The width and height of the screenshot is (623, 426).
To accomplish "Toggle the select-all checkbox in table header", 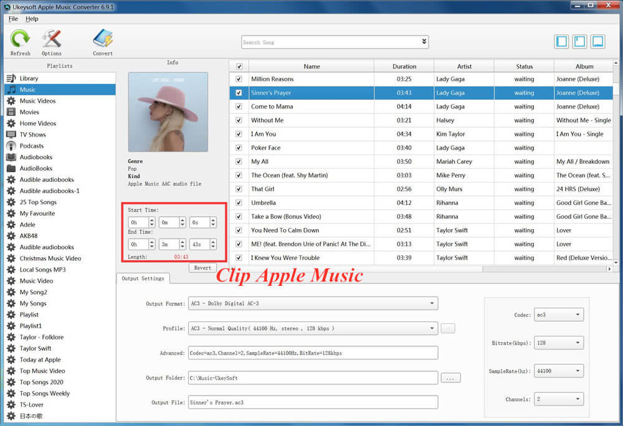I will (x=239, y=66).
